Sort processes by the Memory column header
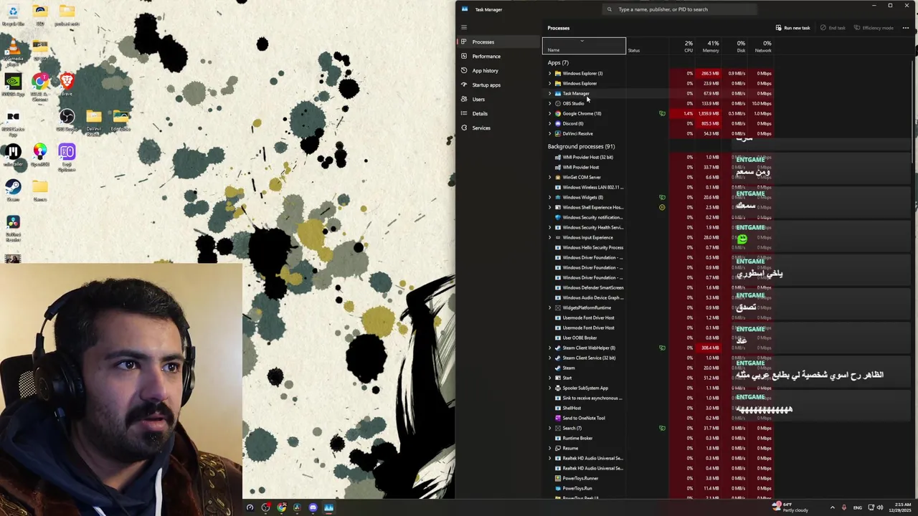Image resolution: width=918 pixels, height=516 pixels. pyautogui.click(x=709, y=47)
